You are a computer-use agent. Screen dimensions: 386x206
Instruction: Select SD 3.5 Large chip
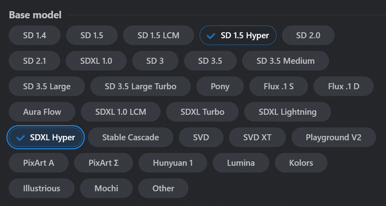coord(47,86)
